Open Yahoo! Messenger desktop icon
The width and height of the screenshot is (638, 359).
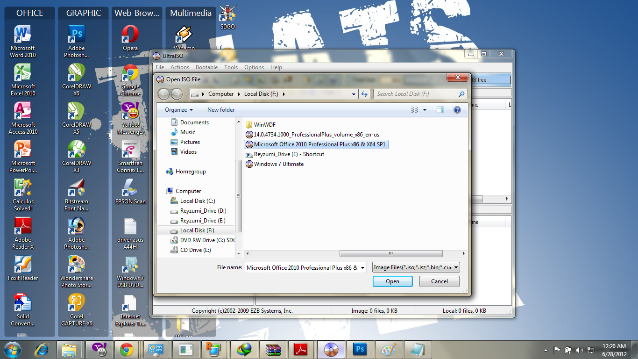pos(130,118)
